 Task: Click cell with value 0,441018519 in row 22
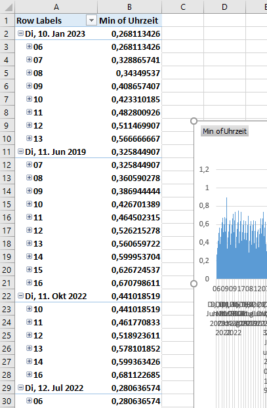click(130, 296)
